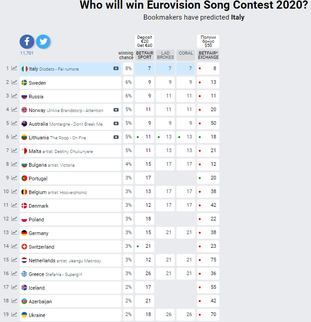This screenshot has width=311, height=322.
Task: Play the video for Norway's Attention
Action: coord(116,110)
